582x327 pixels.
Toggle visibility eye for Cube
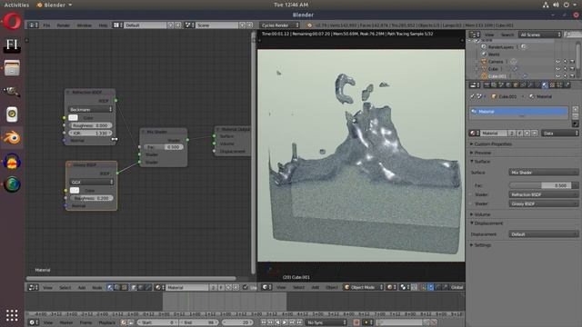coord(557,69)
